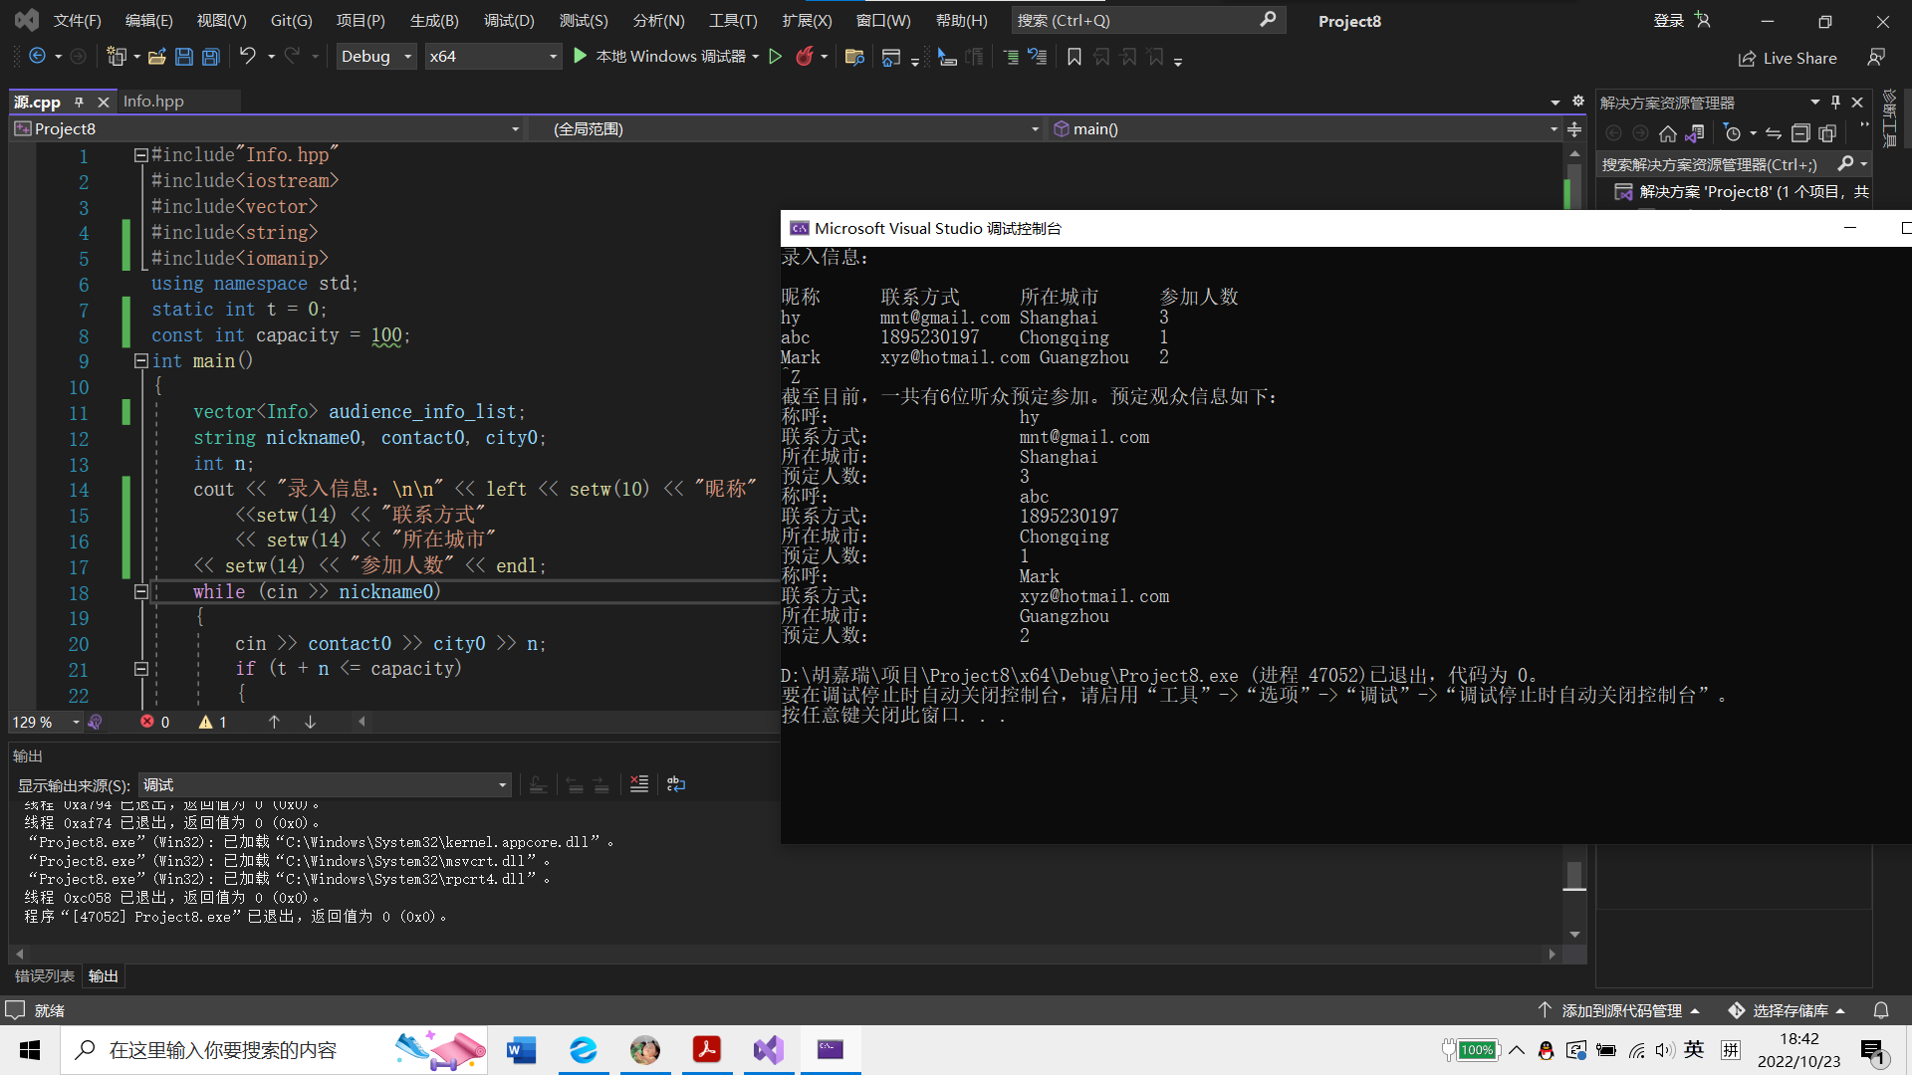Open the 调试(D) menu
The height and width of the screenshot is (1075, 1912).
coord(509,20)
